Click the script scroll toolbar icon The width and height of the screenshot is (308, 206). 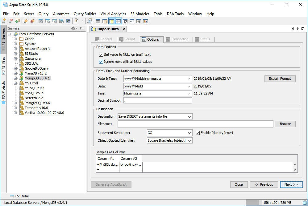pos(90,21)
